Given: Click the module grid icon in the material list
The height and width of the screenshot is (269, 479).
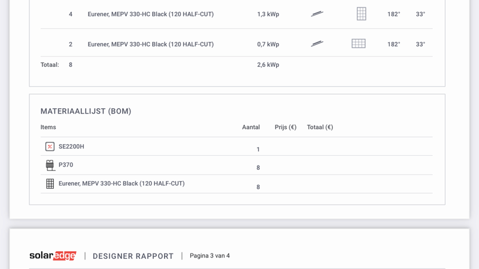Looking at the screenshot, I should (50, 184).
